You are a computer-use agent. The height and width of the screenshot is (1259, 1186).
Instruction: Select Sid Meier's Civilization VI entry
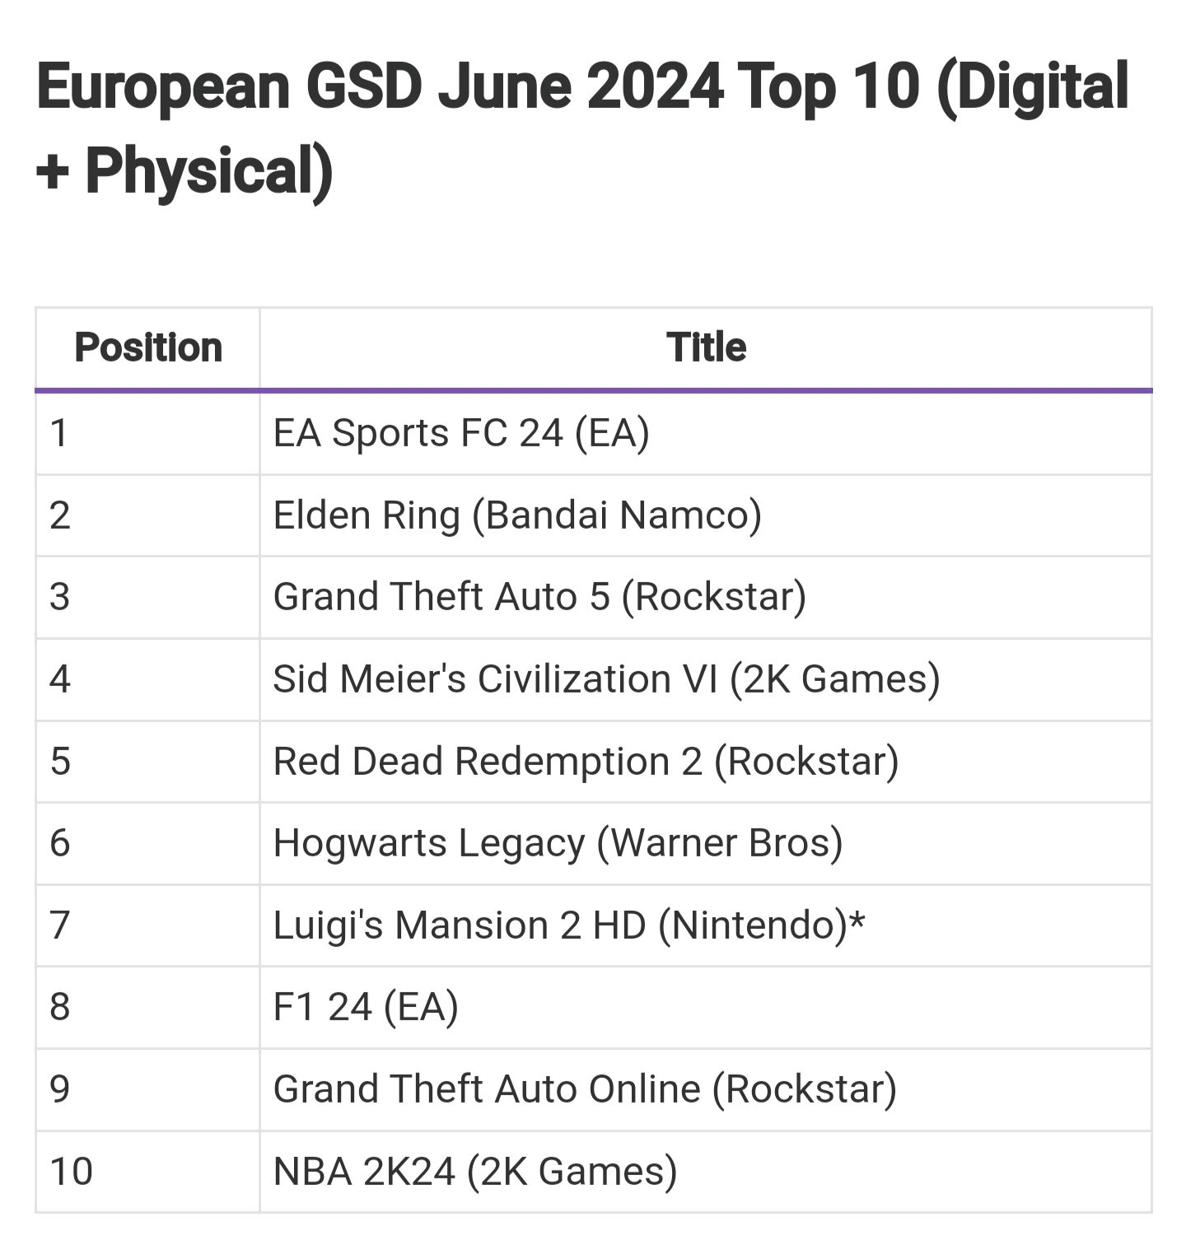tap(606, 679)
